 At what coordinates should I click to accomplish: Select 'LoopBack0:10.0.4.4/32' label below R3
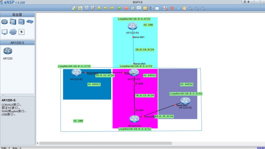(135, 129)
